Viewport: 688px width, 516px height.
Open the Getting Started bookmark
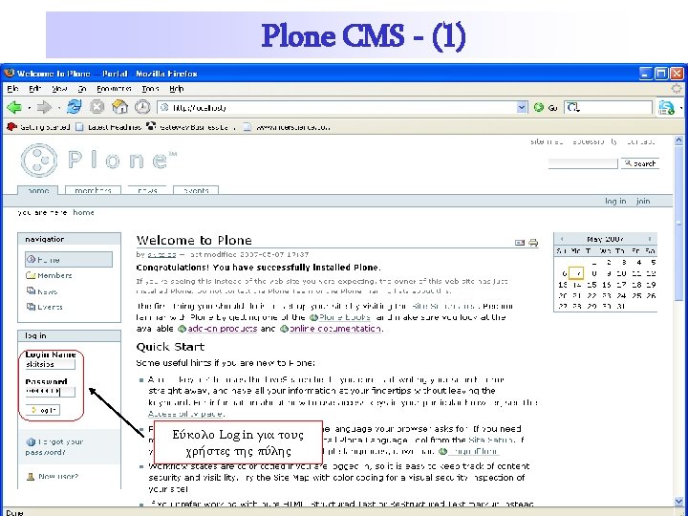click(x=38, y=127)
